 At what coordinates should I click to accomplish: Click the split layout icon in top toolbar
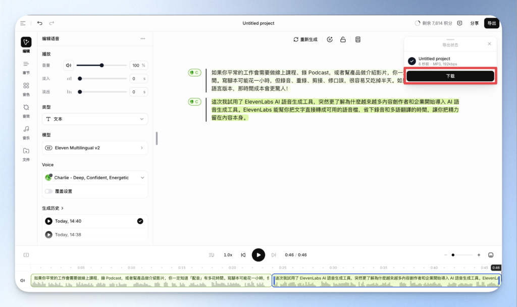tap(358, 39)
